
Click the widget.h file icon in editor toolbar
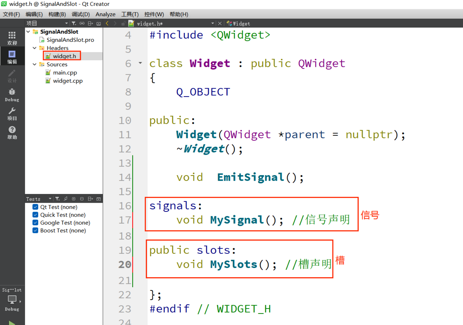click(131, 24)
